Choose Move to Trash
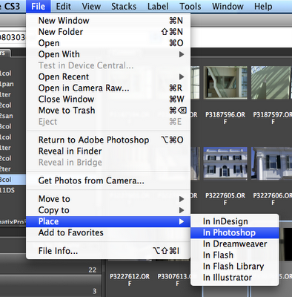292x297 pixels. pos(108,111)
